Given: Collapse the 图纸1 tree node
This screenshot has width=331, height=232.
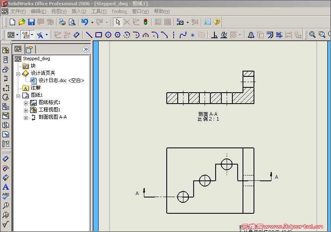Looking at the screenshot, I should (18, 96).
